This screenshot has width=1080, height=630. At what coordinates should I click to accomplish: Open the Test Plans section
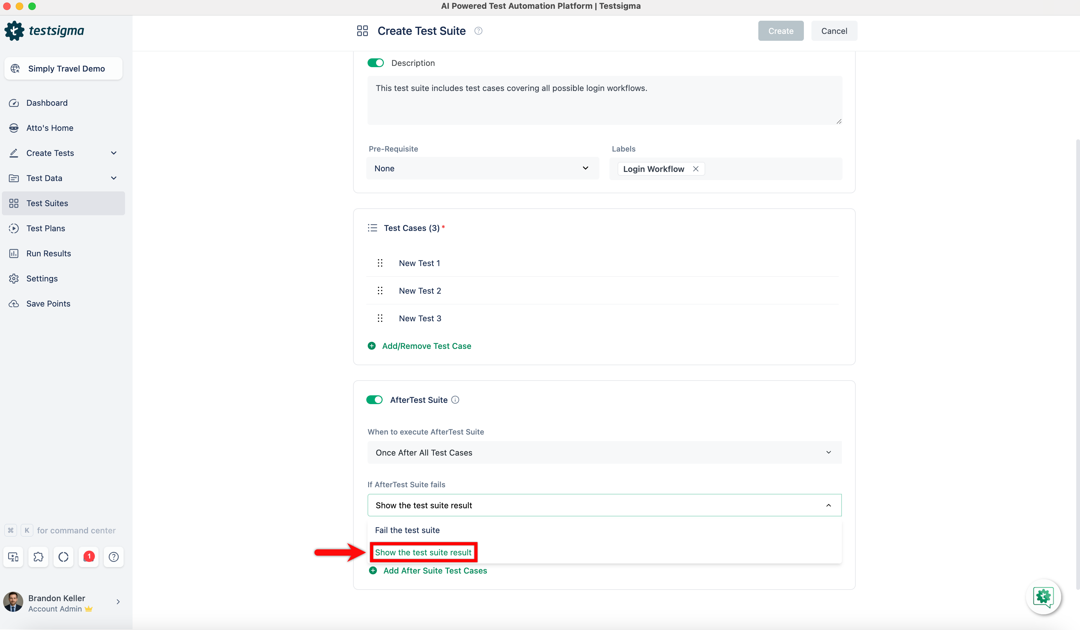[x=47, y=228]
